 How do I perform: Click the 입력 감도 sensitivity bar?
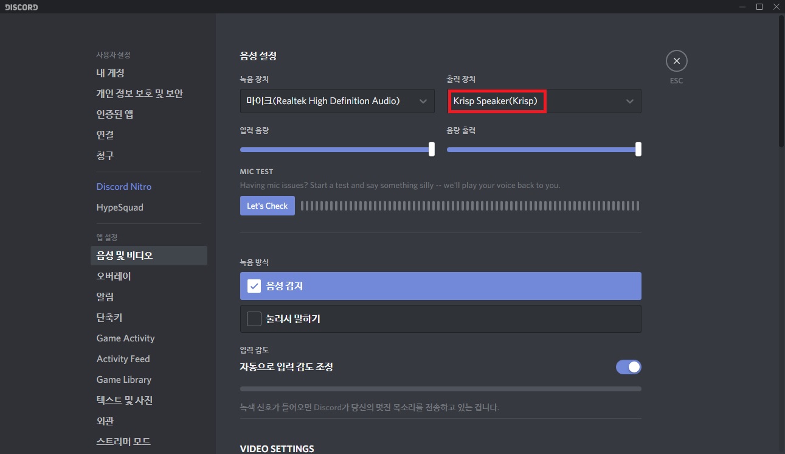(x=441, y=388)
